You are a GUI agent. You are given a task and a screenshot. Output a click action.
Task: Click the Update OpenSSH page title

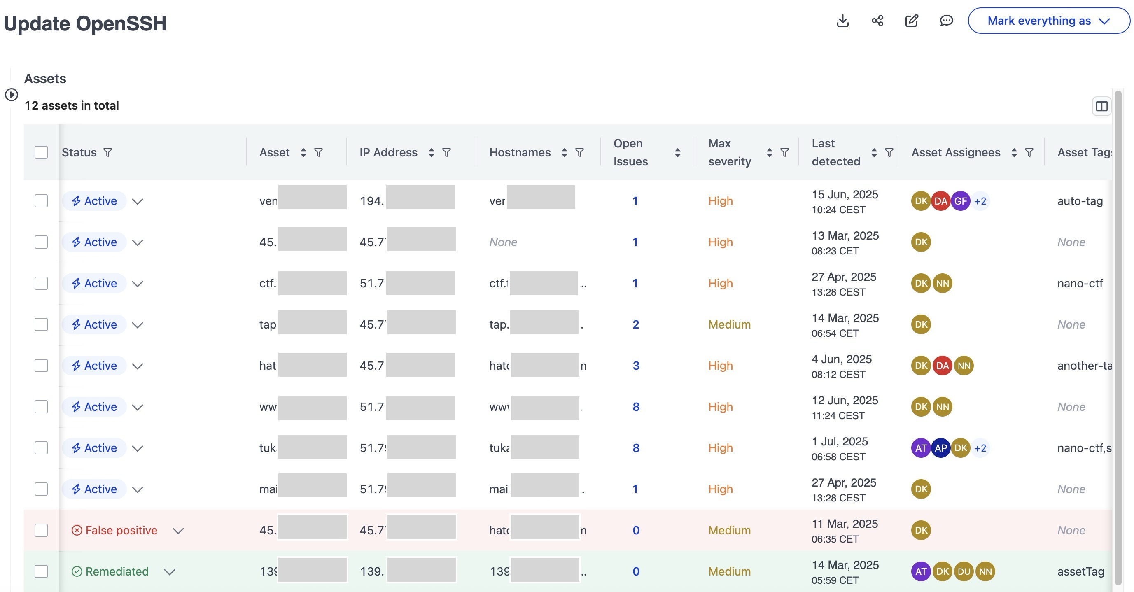coord(85,23)
